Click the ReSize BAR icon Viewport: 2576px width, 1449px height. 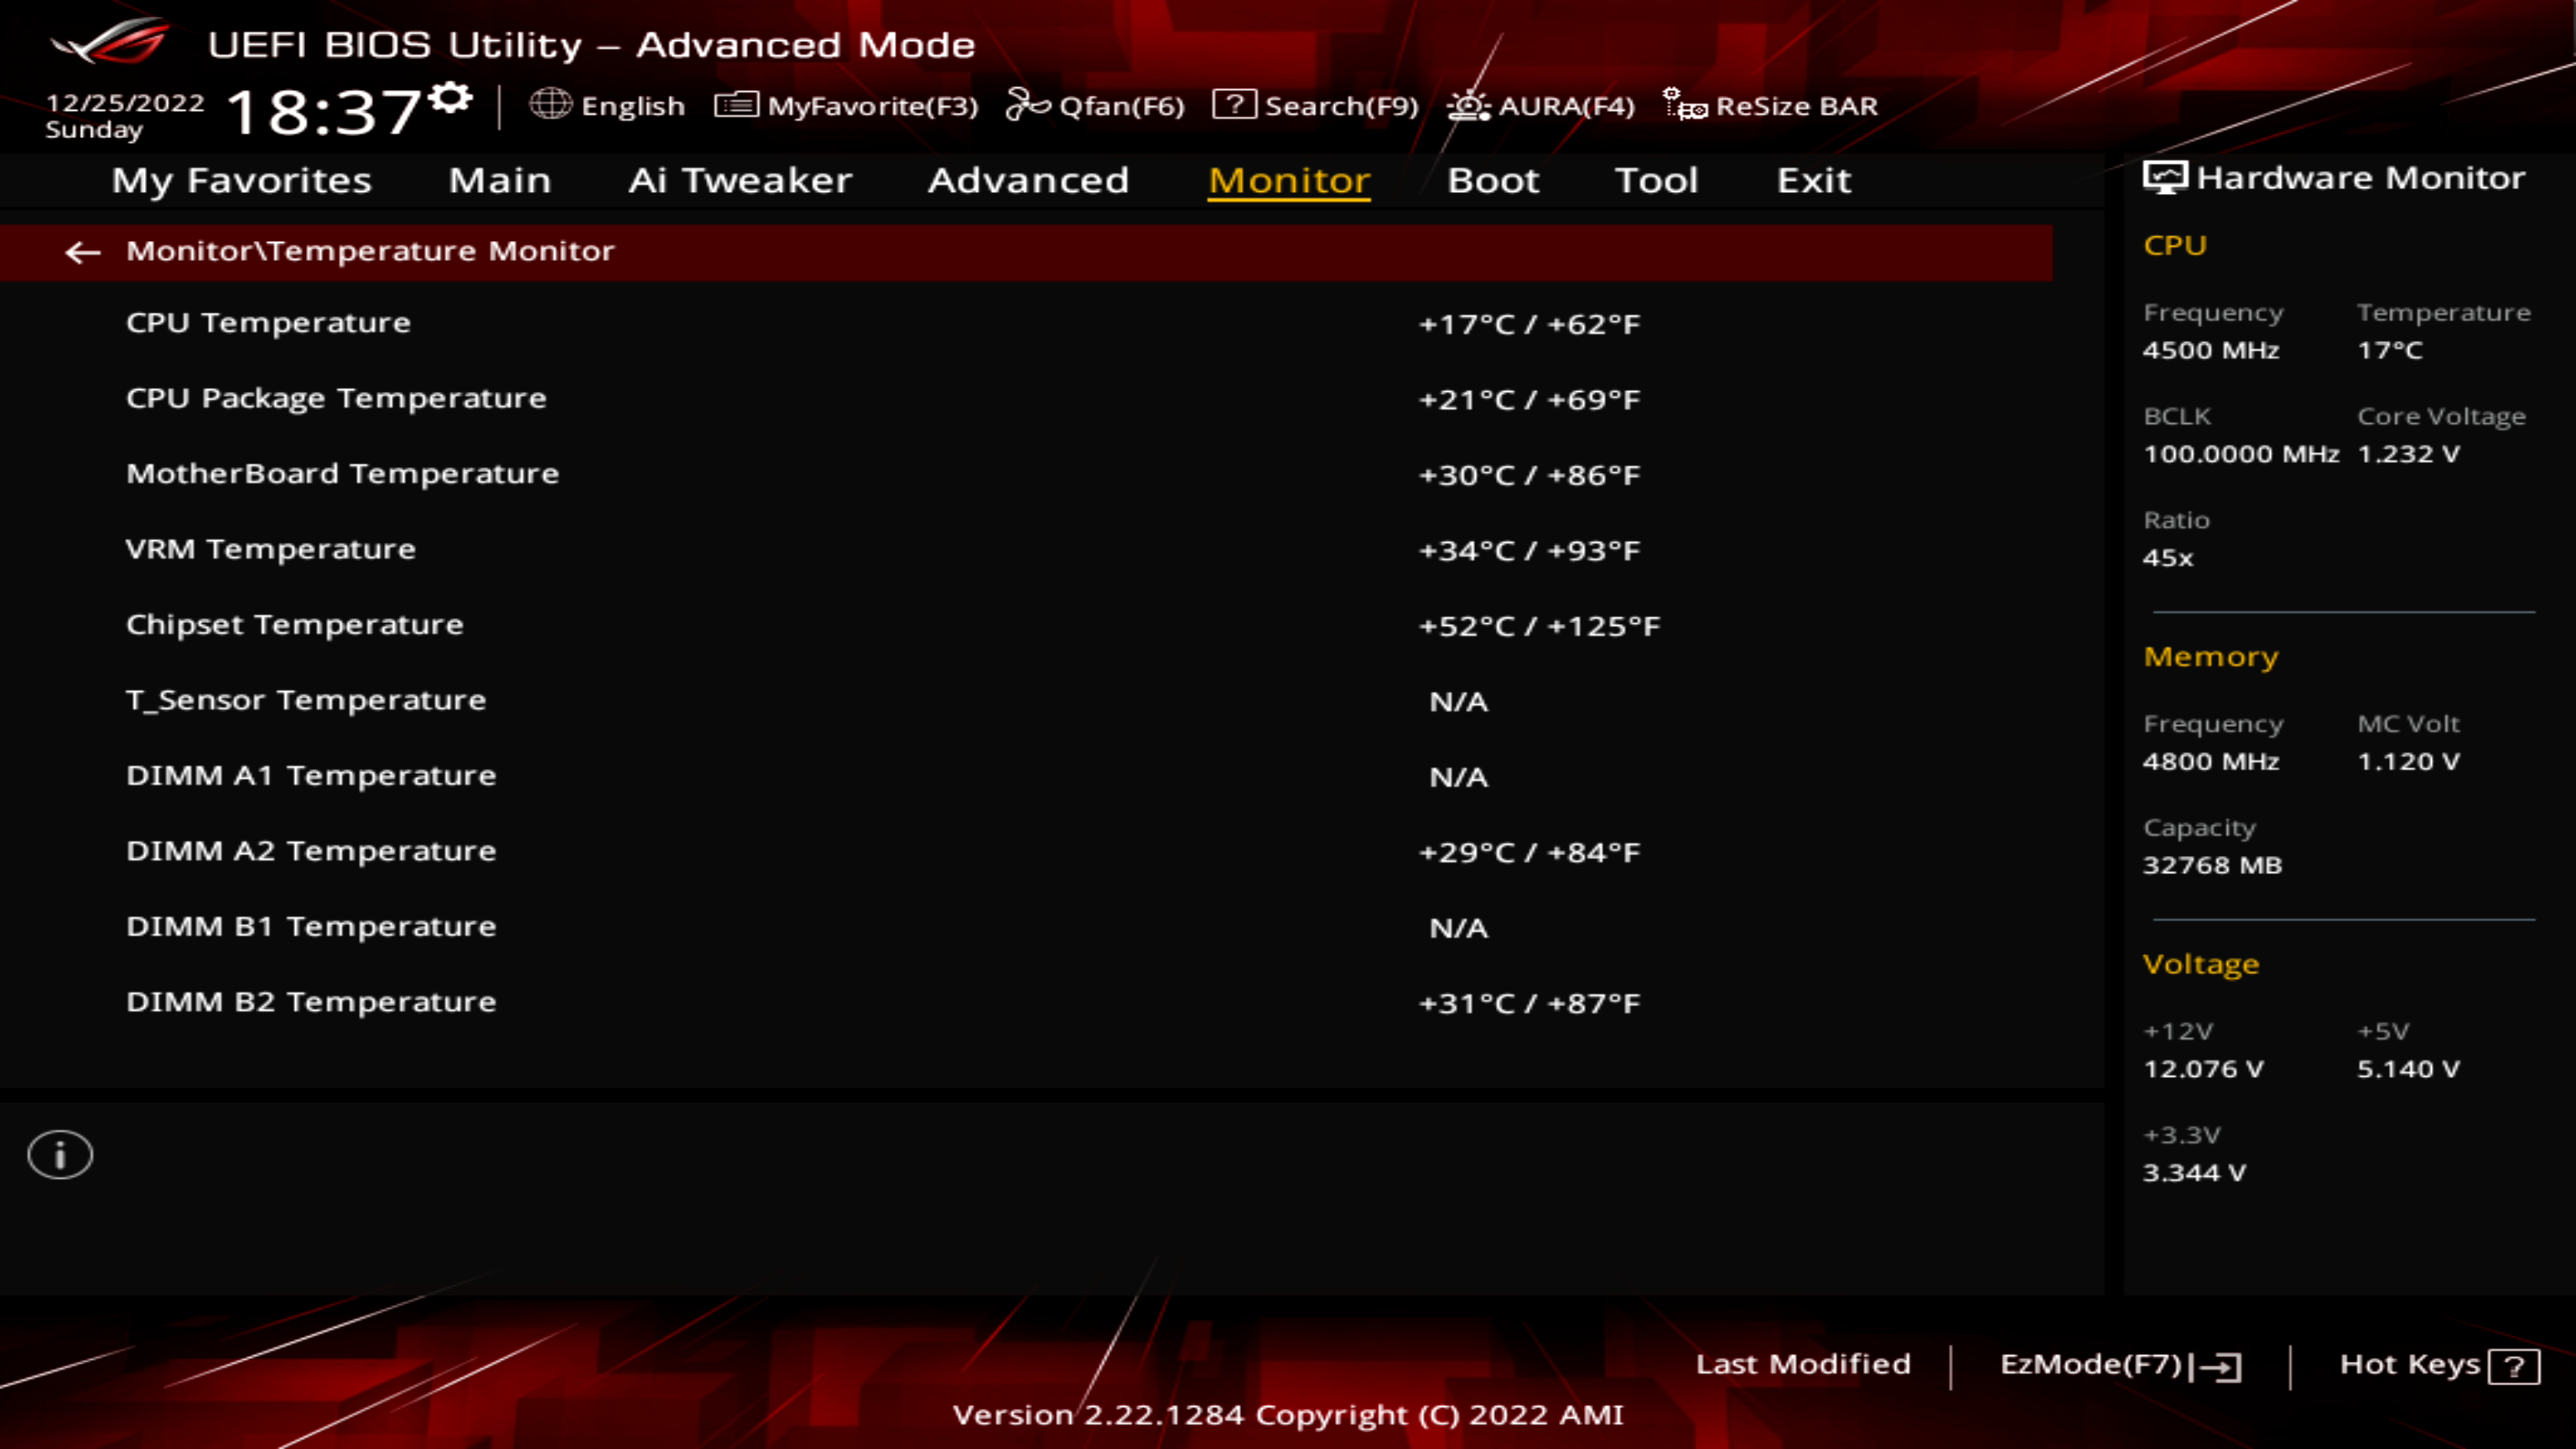(1685, 104)
